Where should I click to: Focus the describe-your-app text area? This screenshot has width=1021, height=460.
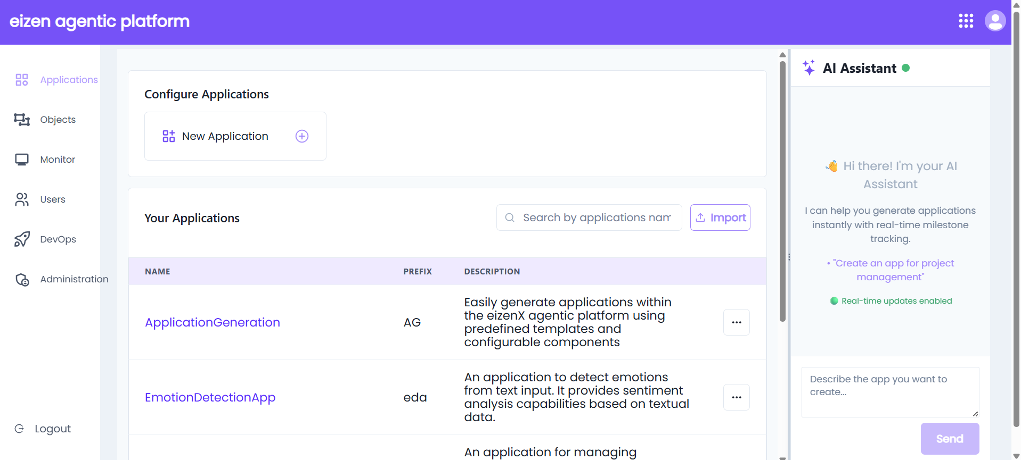(891, 392)
